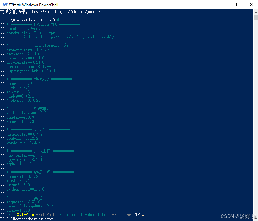Click the commented line 'pkuseg==0.0.25'
258x221 pixels.
(x=24, y=100)
